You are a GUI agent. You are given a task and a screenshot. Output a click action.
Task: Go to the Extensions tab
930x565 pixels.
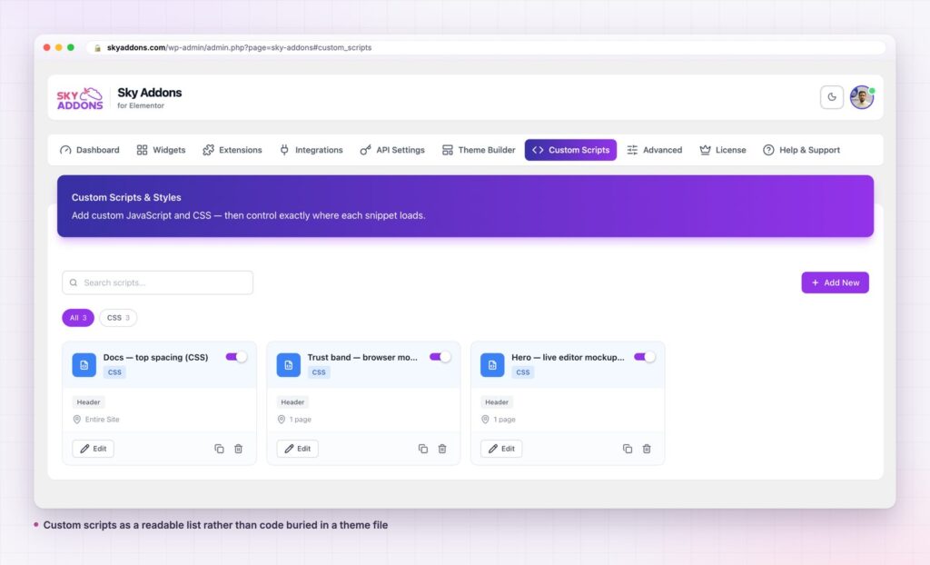click(232, 150)
